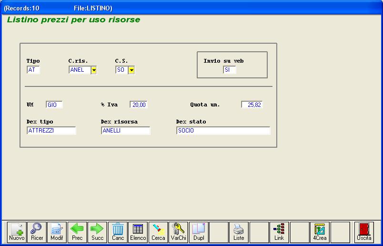Click the Cerca flashlight icon
The width and height of the screenshot is (383, 246).
click(158, 232)
